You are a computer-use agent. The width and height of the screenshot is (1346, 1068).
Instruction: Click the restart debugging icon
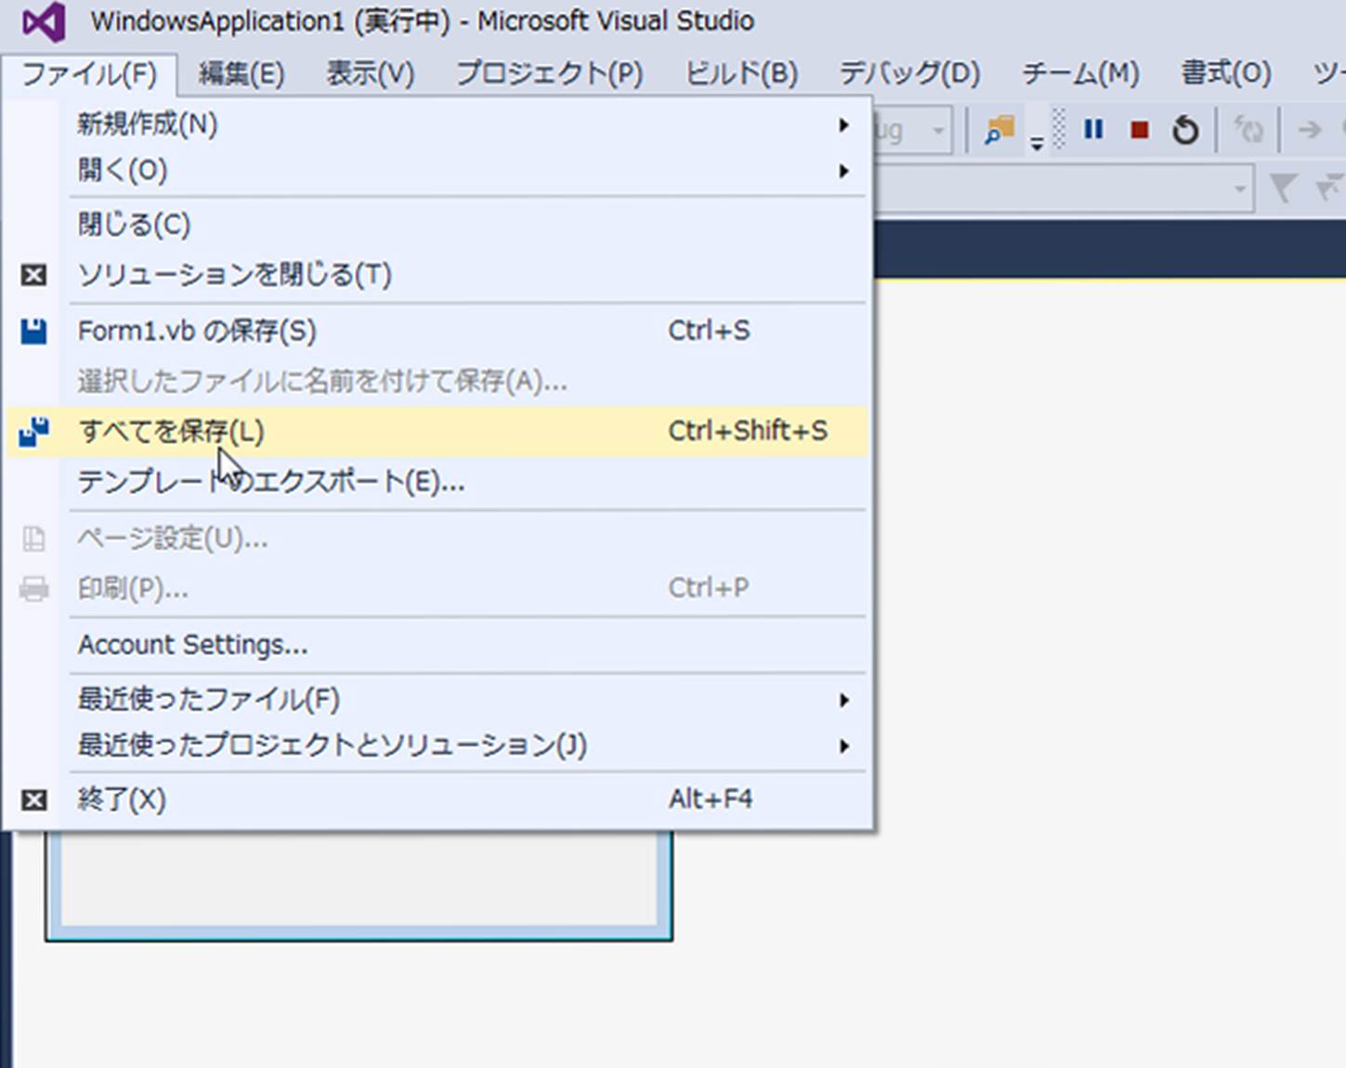pos(1184,130)
